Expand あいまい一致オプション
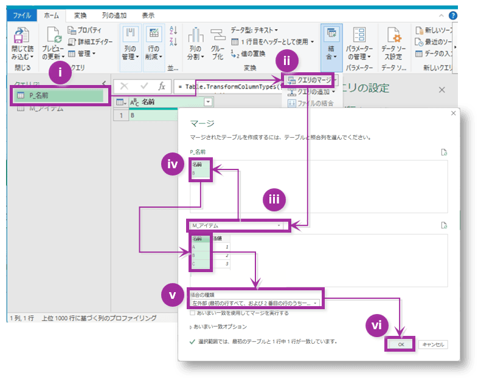This screenshot has height=379, width=478. tap(218, 327)
